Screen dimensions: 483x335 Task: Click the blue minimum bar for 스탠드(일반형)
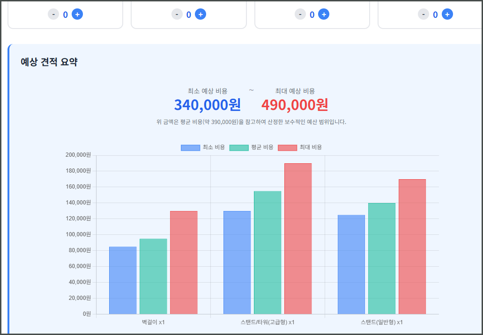351,264
